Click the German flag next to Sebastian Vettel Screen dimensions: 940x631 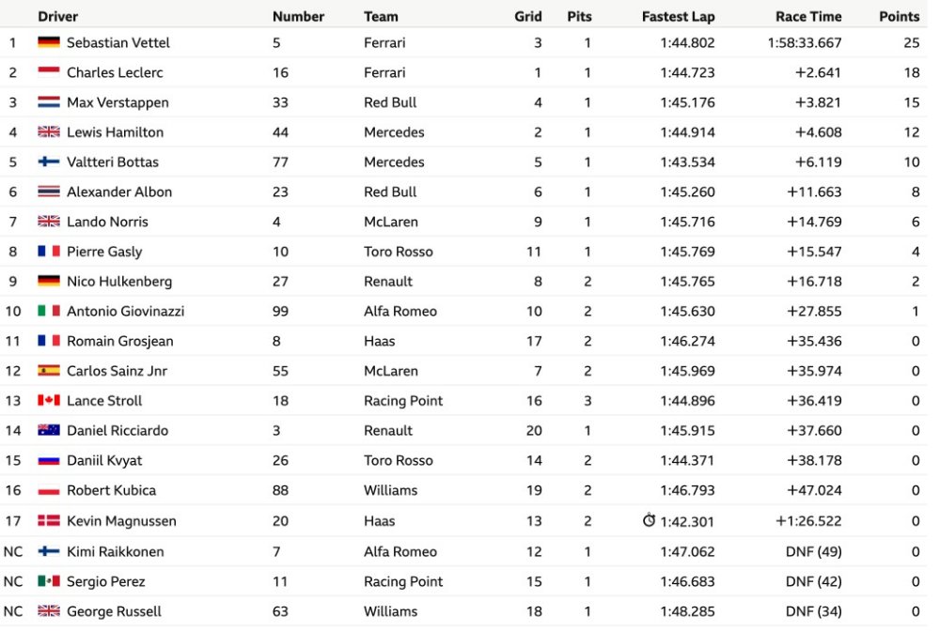pyautogui.click(x=49, y=42)
